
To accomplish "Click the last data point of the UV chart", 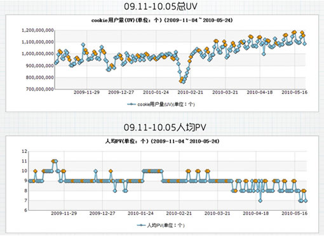I will pyautogui.click(x=304, y=44).
